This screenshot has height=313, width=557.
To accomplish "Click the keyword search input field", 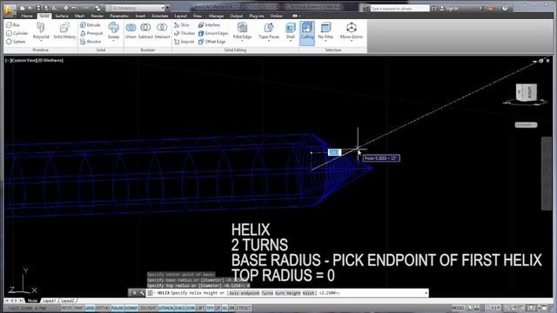I will click(399, 8).
